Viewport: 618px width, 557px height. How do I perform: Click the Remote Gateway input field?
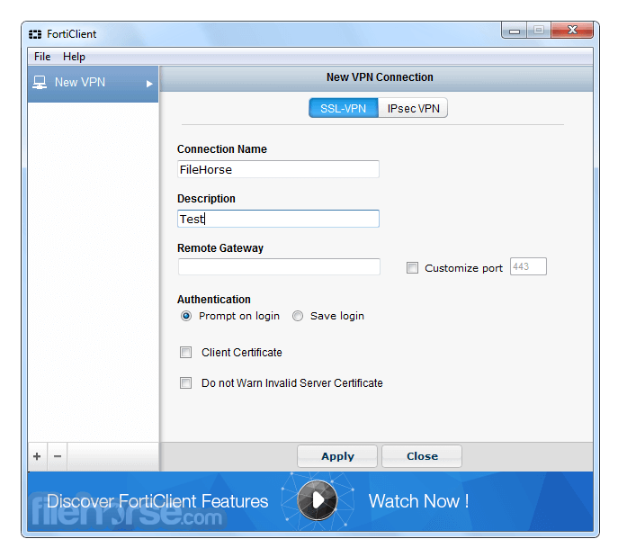[x=279, y=267]
